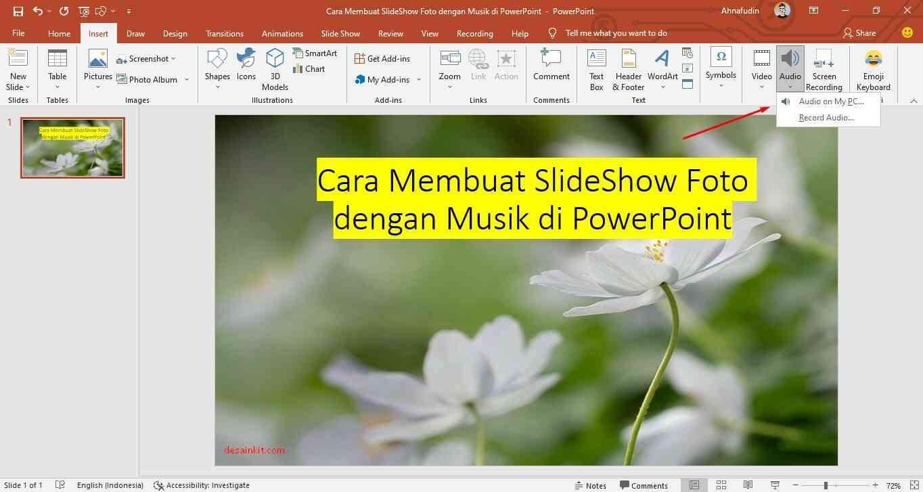The image size is (923, 492).
Task: Switch to the Home tab
Action: click(x=59, y=33)
